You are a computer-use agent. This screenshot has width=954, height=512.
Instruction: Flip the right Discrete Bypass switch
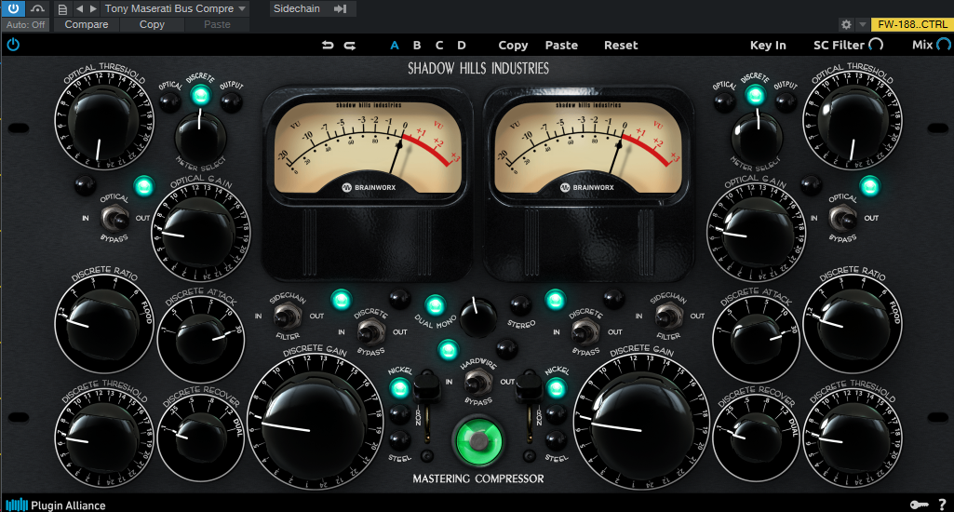point(584,332)
